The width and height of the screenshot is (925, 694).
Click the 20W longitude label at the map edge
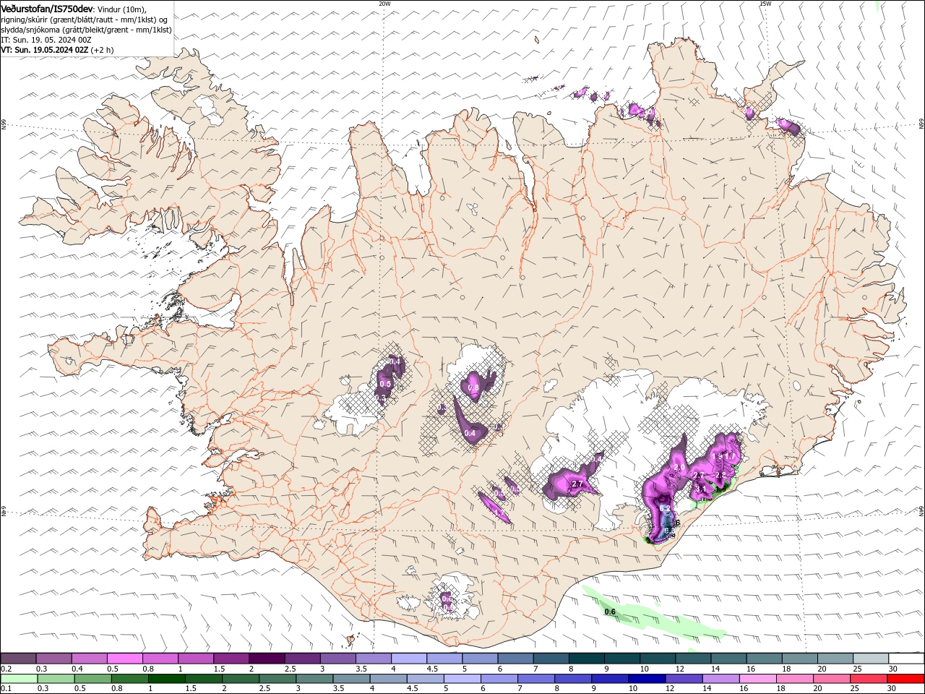click(385, 4)
